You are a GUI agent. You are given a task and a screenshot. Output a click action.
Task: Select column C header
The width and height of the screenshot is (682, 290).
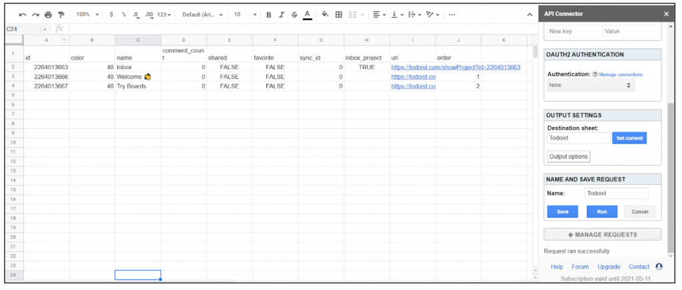coord(138,41)
